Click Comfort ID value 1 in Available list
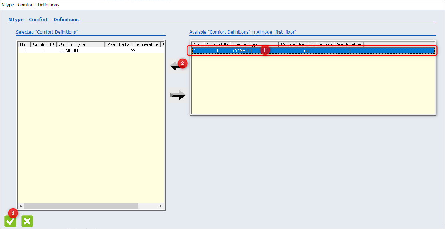The image size is (445, 229). 217,51
